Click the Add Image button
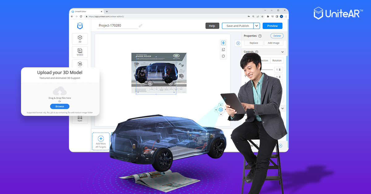 274,43
